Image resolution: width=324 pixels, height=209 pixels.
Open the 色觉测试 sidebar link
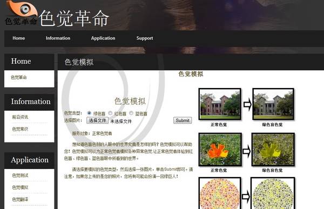[20, 176]
